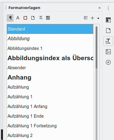Select the Aufzählung 1 style
Image resolution: width=114 pixels, height=140 pixels.
[50, 97]
